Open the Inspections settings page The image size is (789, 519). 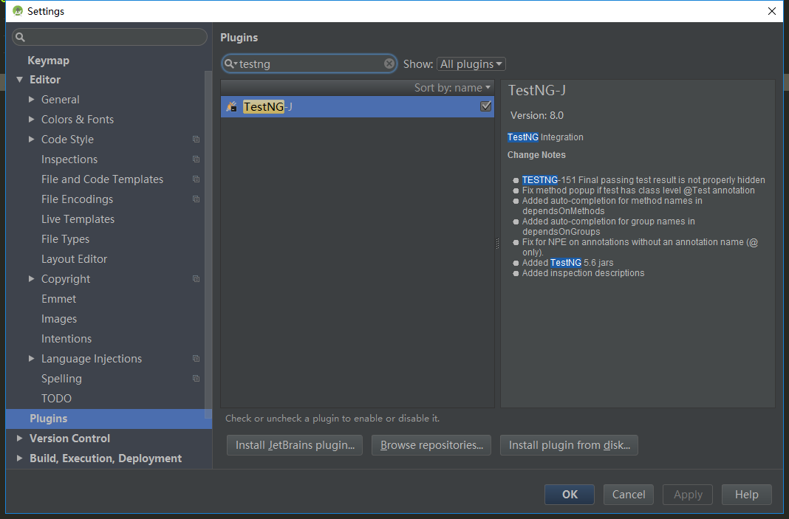69,159
